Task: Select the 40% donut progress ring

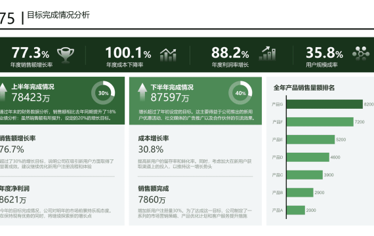Action: [x=240, y=92]
